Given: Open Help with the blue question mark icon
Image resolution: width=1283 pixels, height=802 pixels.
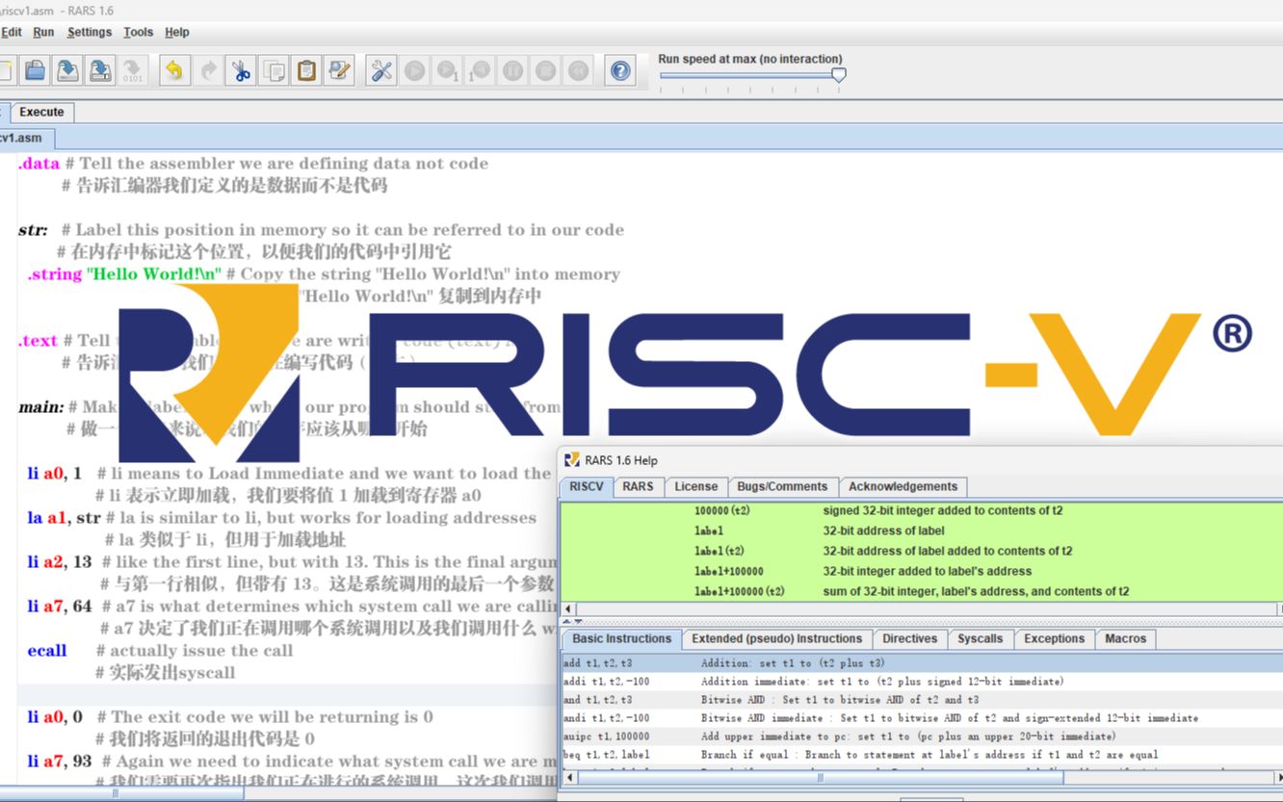Looking at the screenshot, I should click(x=621, y=70).
